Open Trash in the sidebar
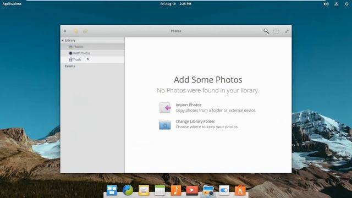 click(x=92, y=60)
